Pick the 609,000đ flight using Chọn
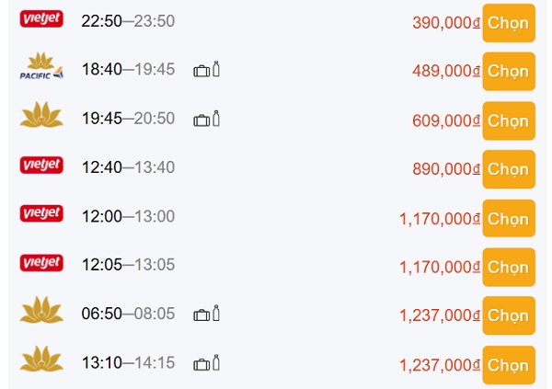The height and width of the screenshot is (389, 552). [509, 120]
